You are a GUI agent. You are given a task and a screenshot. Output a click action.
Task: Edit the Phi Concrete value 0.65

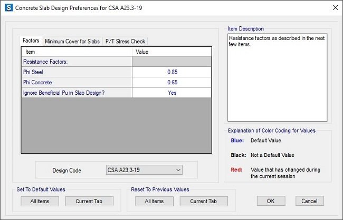click(x=172, y=82)
